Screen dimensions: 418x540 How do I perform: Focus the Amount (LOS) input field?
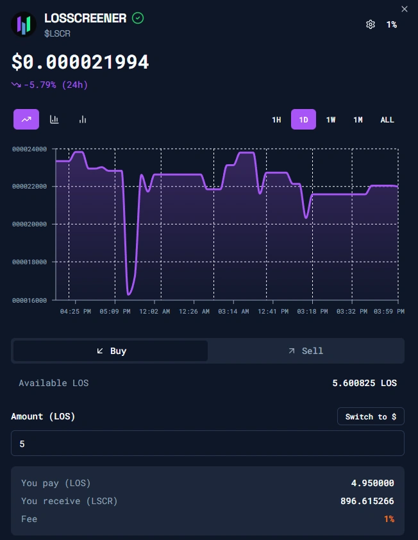207,443
